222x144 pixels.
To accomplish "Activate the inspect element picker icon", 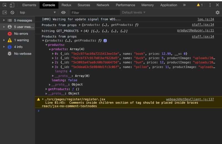I will coord(4,5).
